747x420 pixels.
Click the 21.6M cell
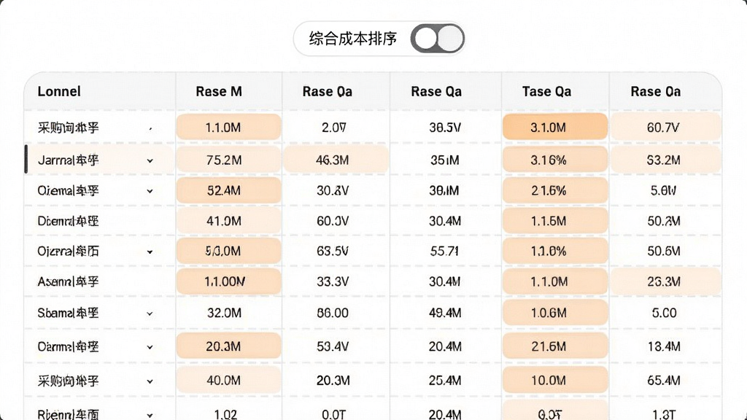coord(555,346)
